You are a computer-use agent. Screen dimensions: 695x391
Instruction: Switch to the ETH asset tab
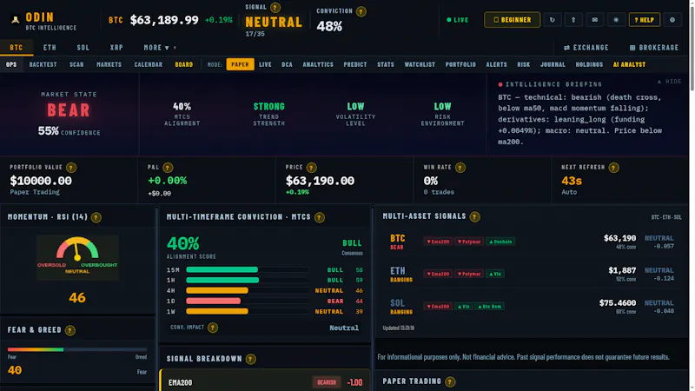[50, 48]
